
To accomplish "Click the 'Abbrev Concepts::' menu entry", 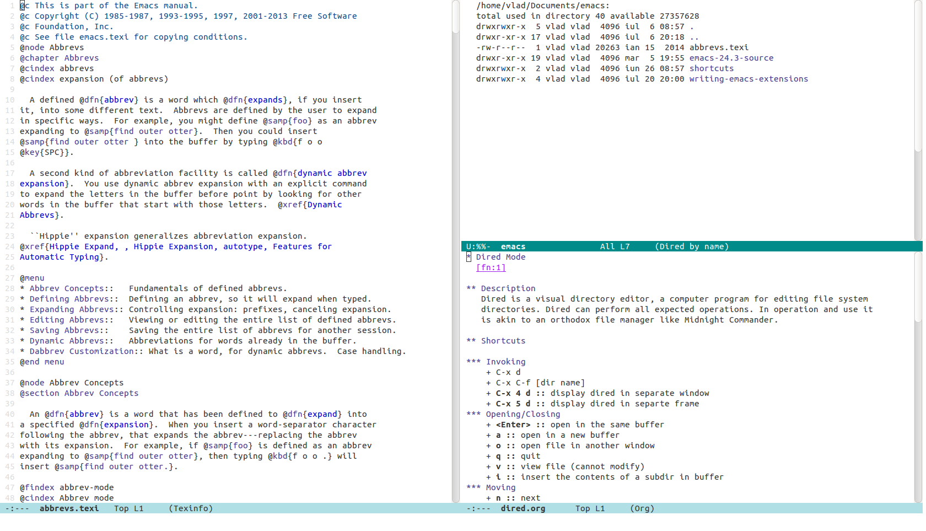I will 71,288.
